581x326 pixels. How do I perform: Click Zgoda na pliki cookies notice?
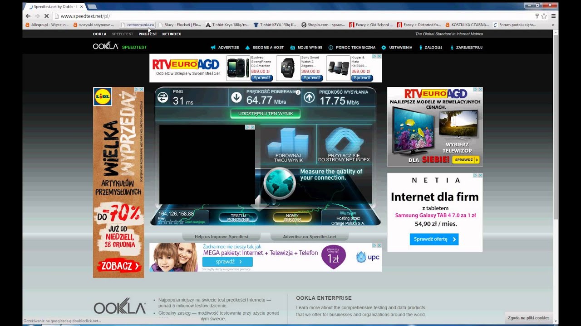coord(528,318)
